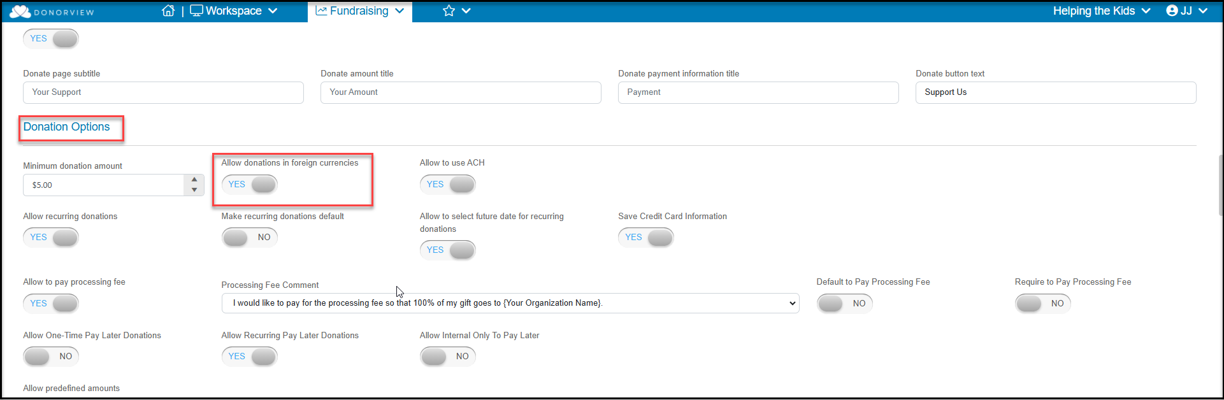The height and width of the screenshot is (400, 1224).
Task: Decrease minimum donation amount with down arrow
Action: pyautogui.click(x=194, y=190)
